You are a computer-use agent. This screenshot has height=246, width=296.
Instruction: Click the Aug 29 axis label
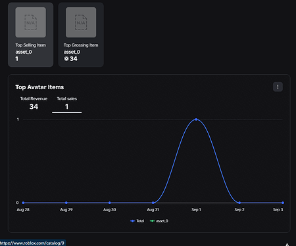[66, 210]
